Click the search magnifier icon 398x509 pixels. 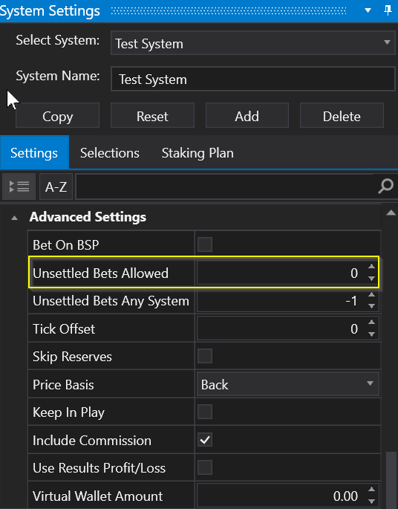(385, 187)
